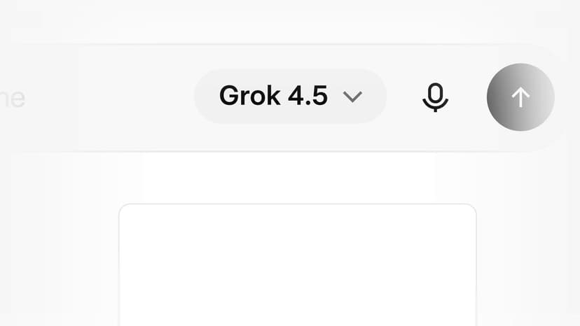
Task: Click the top edge of the blank card
Action: 298,204
